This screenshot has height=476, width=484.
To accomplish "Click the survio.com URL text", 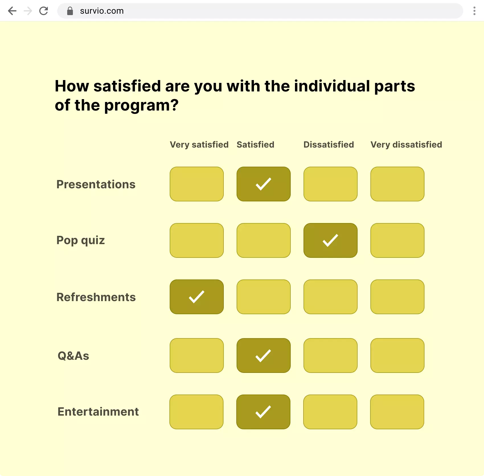I will [x=101, y=11].
